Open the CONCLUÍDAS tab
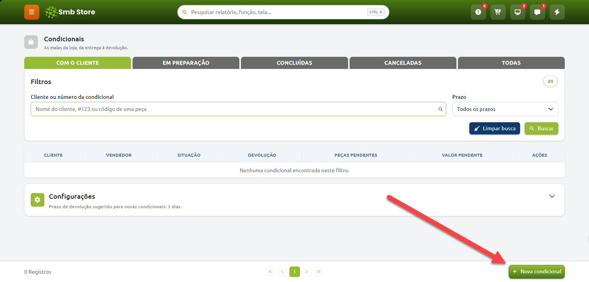Screen dimensions: 589x282 (294, 63)
